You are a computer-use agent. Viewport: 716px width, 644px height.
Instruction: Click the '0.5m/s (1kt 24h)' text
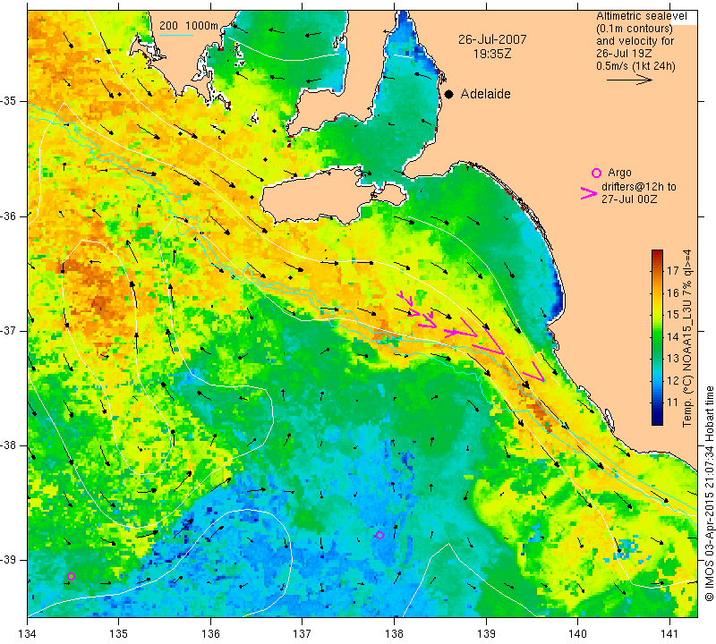pyautogui.click(x=635, y=66)
